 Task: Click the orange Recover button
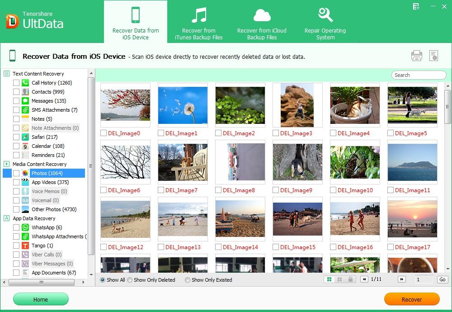[411, 299]
